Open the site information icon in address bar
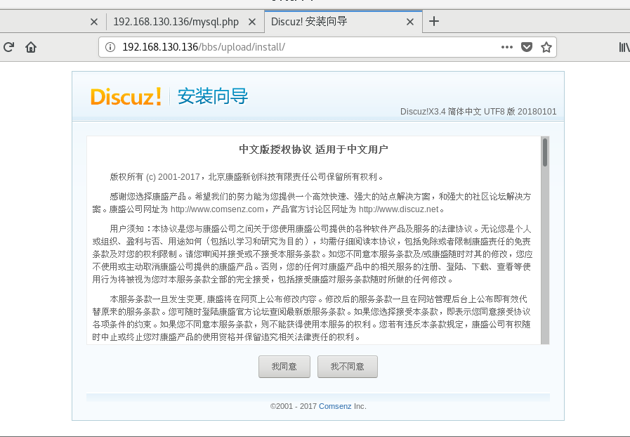This screenshot has width=630, height=437. 110,47
